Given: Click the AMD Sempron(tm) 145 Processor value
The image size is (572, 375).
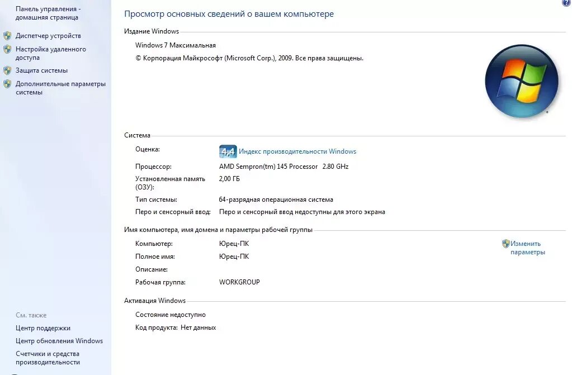Looking at the screenshot, I should pyautogui.click(x=283, y=167).
